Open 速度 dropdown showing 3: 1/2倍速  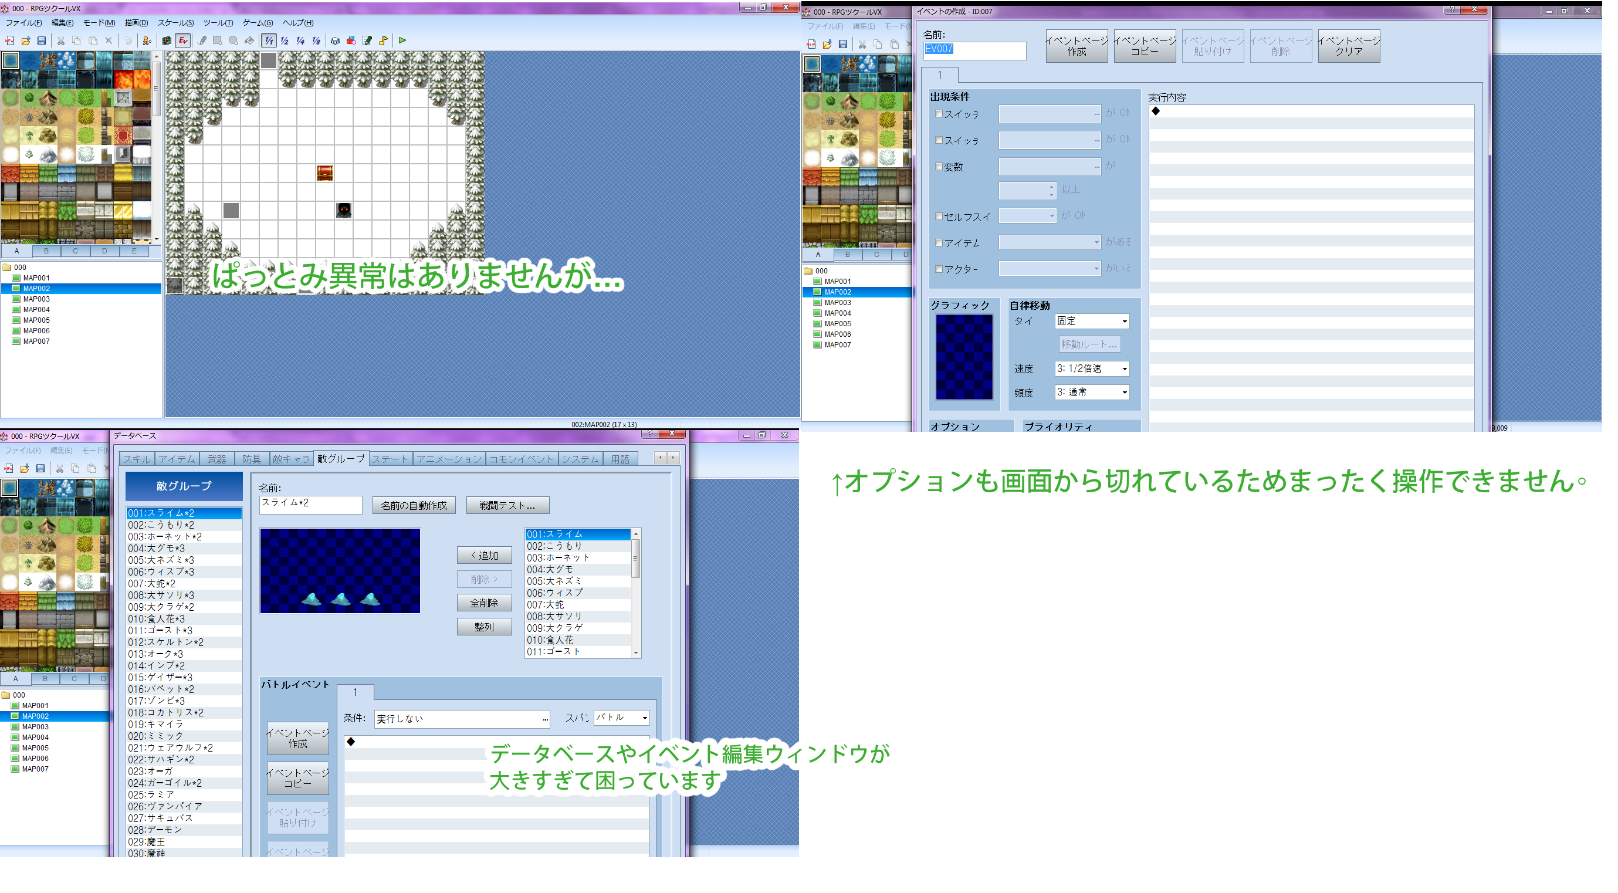pos(1092,368)
